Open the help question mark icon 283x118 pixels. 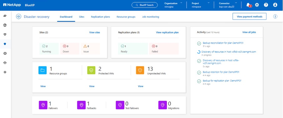[266, 5]
